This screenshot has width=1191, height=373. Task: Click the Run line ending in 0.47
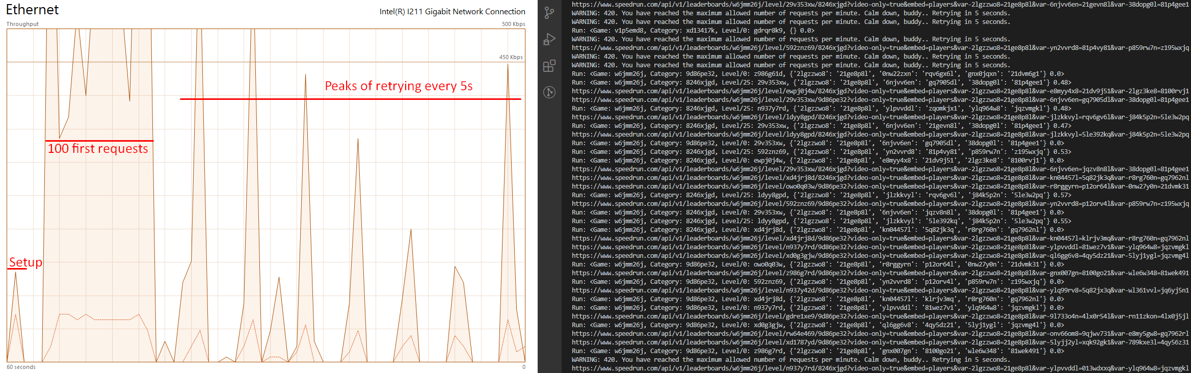click(x=822, y=126)
